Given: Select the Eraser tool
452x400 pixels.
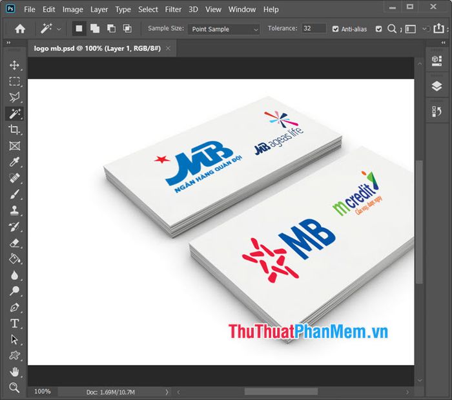Looking at the screenshot, I should click(14, 243).
